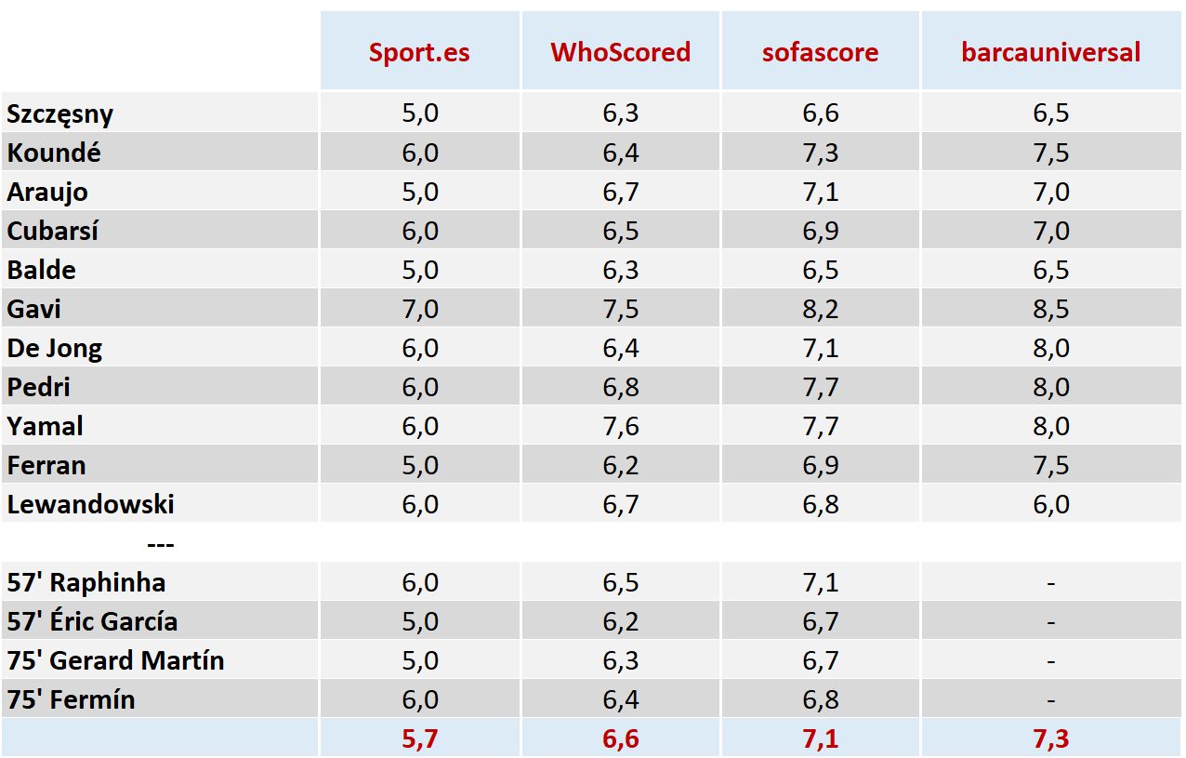Select the 57' Raphinha substitute row label
This screenshot has width=1186, height=758.
86,582
